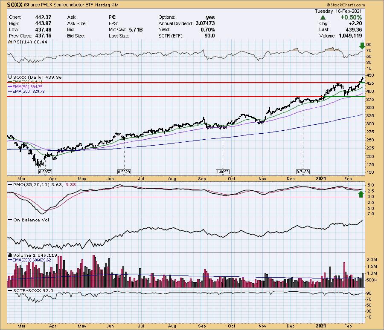
Task: Click the P/E label
Action: (113, 17)
